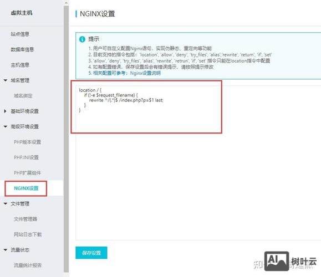Screen dimensions: 321x277
Task: Click the 'rewrite ^/(.*)$ /index.php?p=$1 last;' line
Action: [126, 100]
